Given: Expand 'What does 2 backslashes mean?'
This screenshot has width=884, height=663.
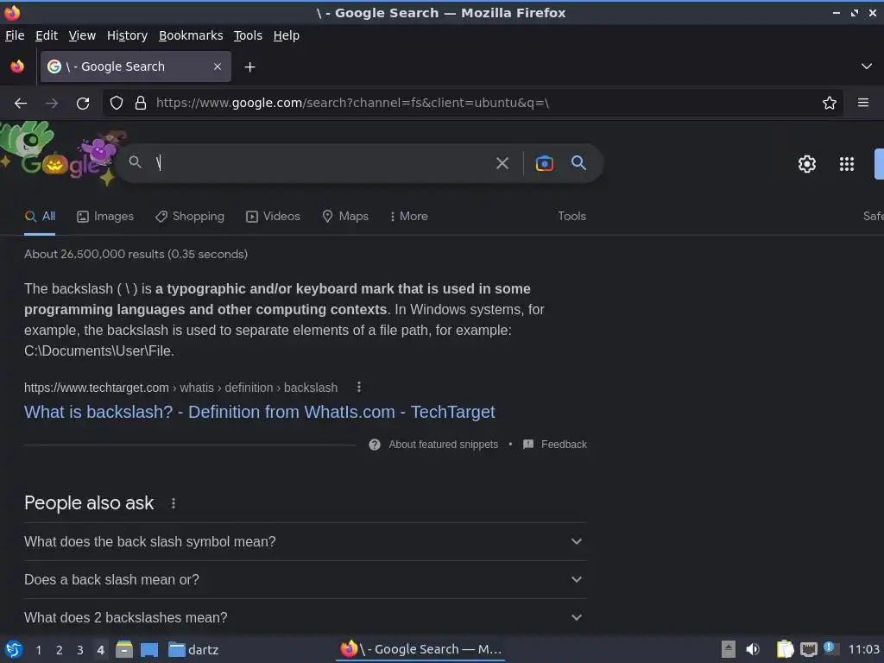Looking at the screenshot, I should point(306,617).
